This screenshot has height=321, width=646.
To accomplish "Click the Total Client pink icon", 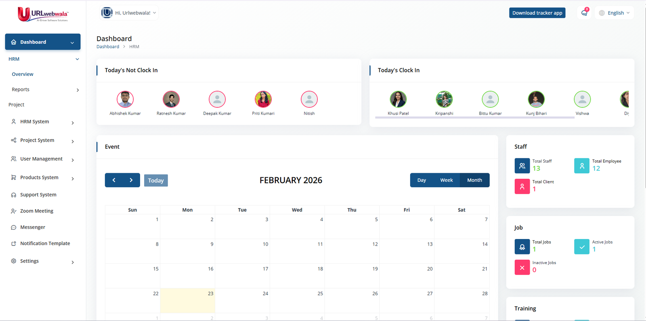I will click(x=522, y=187).
